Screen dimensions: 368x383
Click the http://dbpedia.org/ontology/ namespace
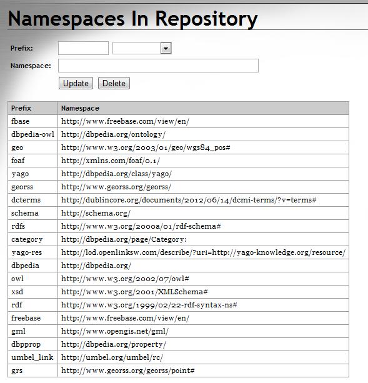coord(113,134)
